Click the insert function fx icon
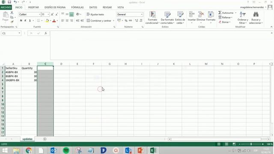274x154 pixels. pos(46,33)
